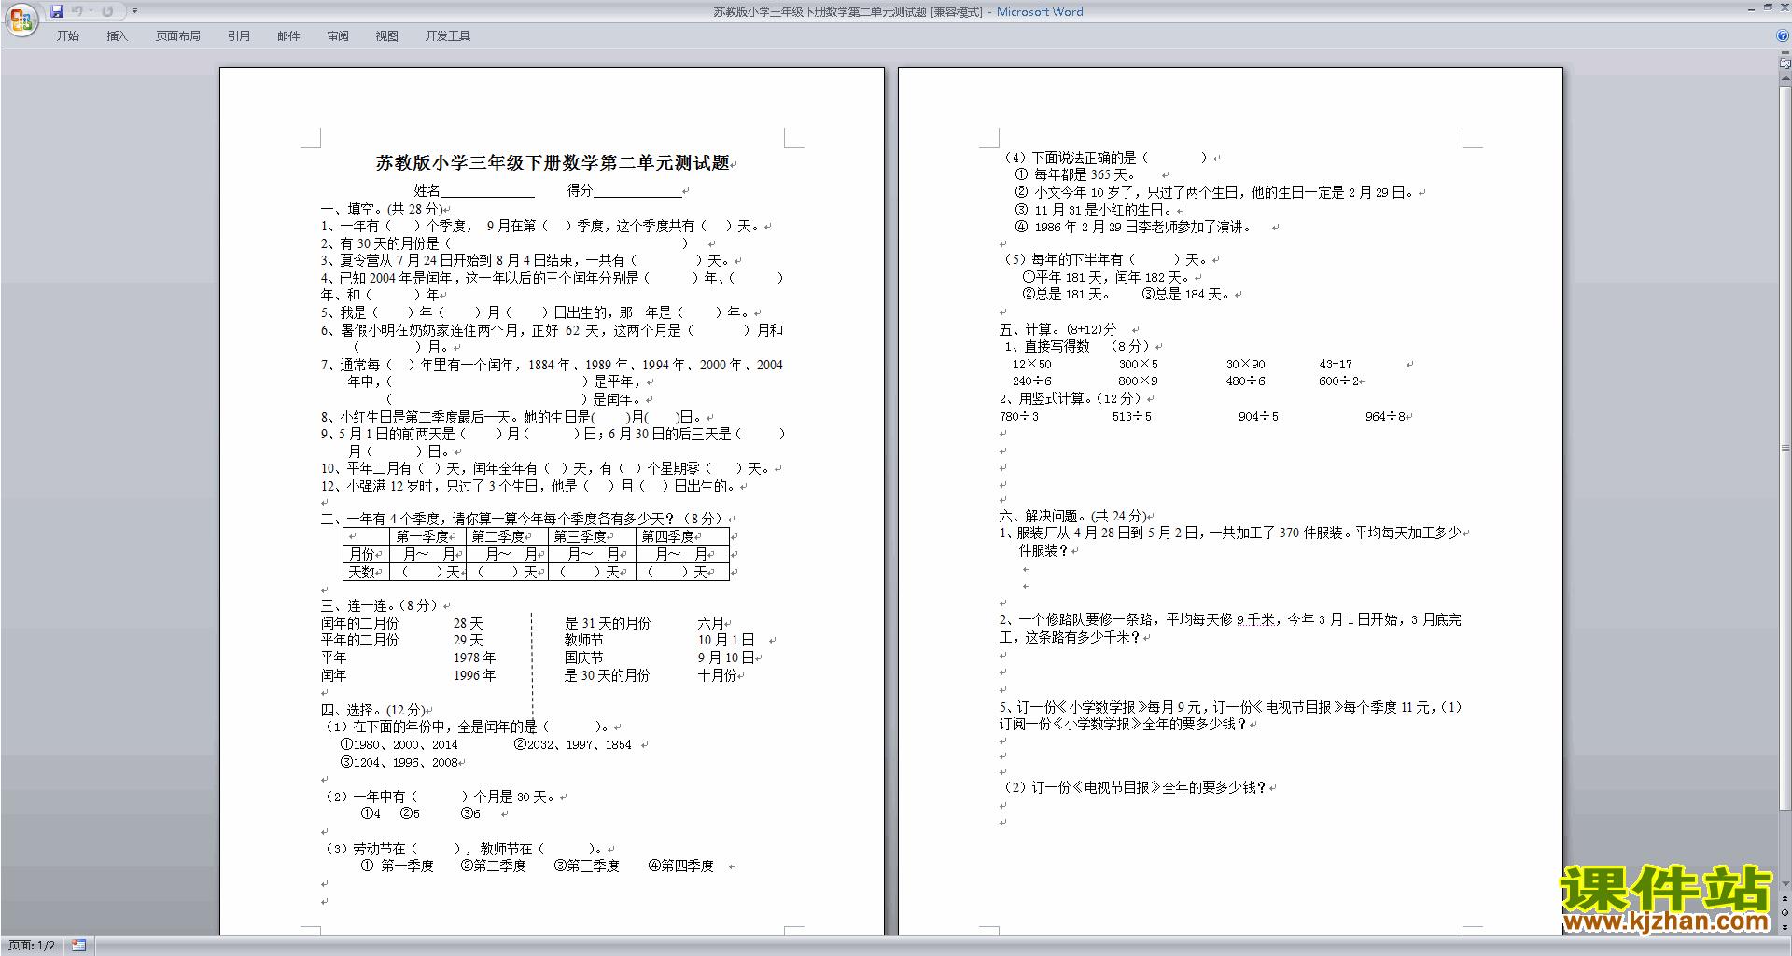The height and width of the screenshot is (956, 1792).
Task: Click the text 闰年的二月份
Action: (359, 623)
